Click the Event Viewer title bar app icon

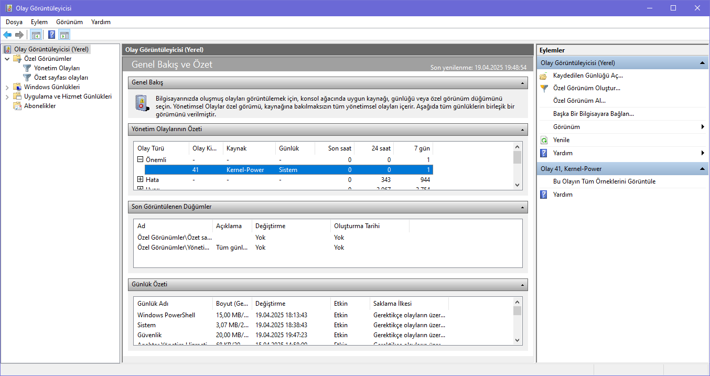point(8,8)
